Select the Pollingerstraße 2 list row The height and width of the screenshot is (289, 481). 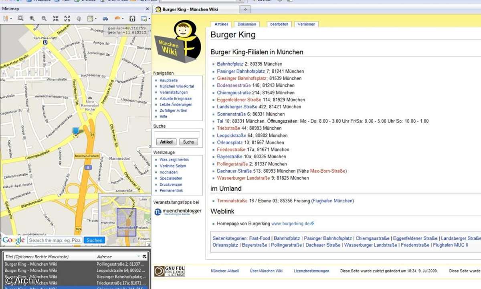coord(75,264)
